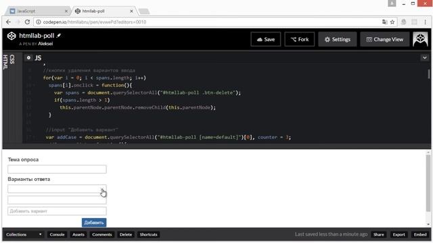
Task: Open pen Settings
Action: click(x=338, y=39)
